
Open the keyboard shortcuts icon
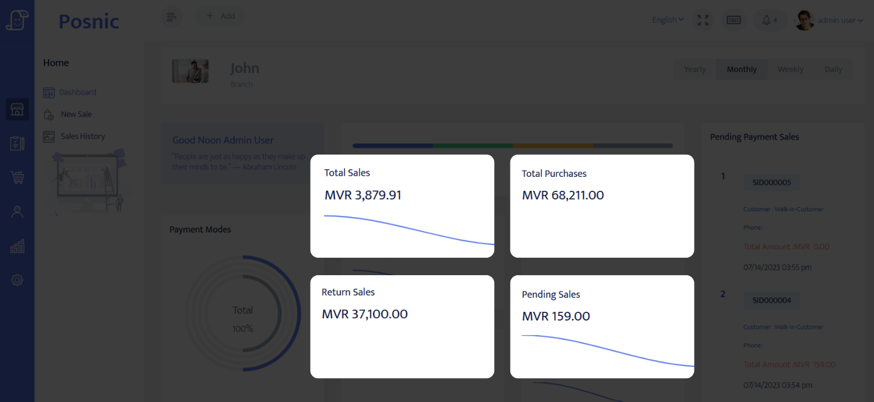734,20
